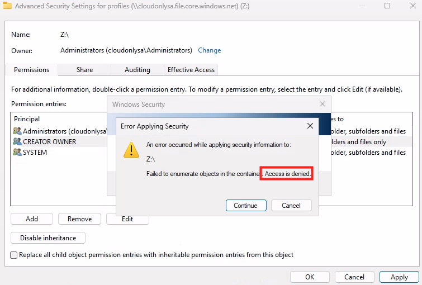Click the warning triangle icon in error dialog
Viewport: 422px width, 285px height.
(x=131, y=150)
